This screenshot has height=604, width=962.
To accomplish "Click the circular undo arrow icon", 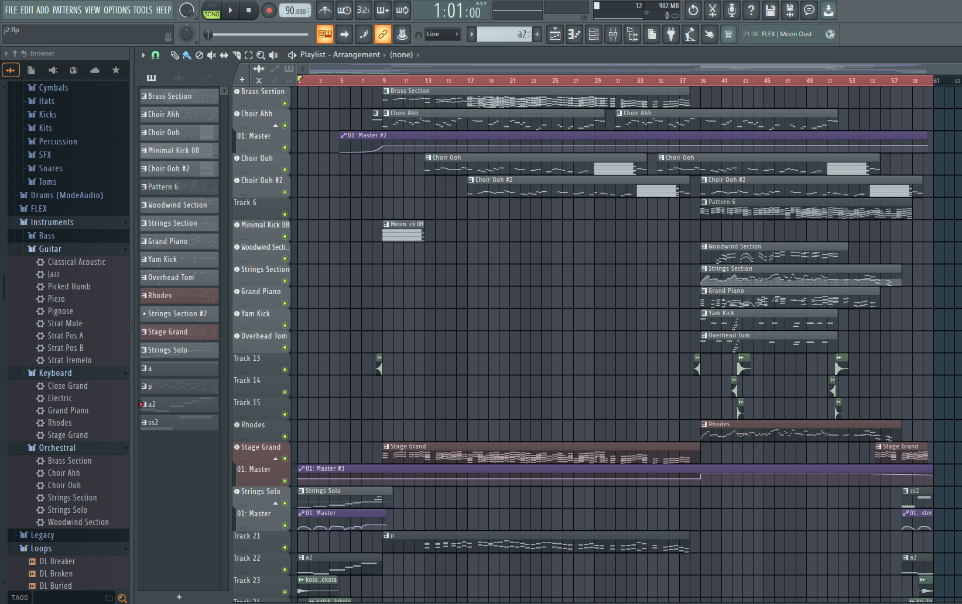I will 693,10.
